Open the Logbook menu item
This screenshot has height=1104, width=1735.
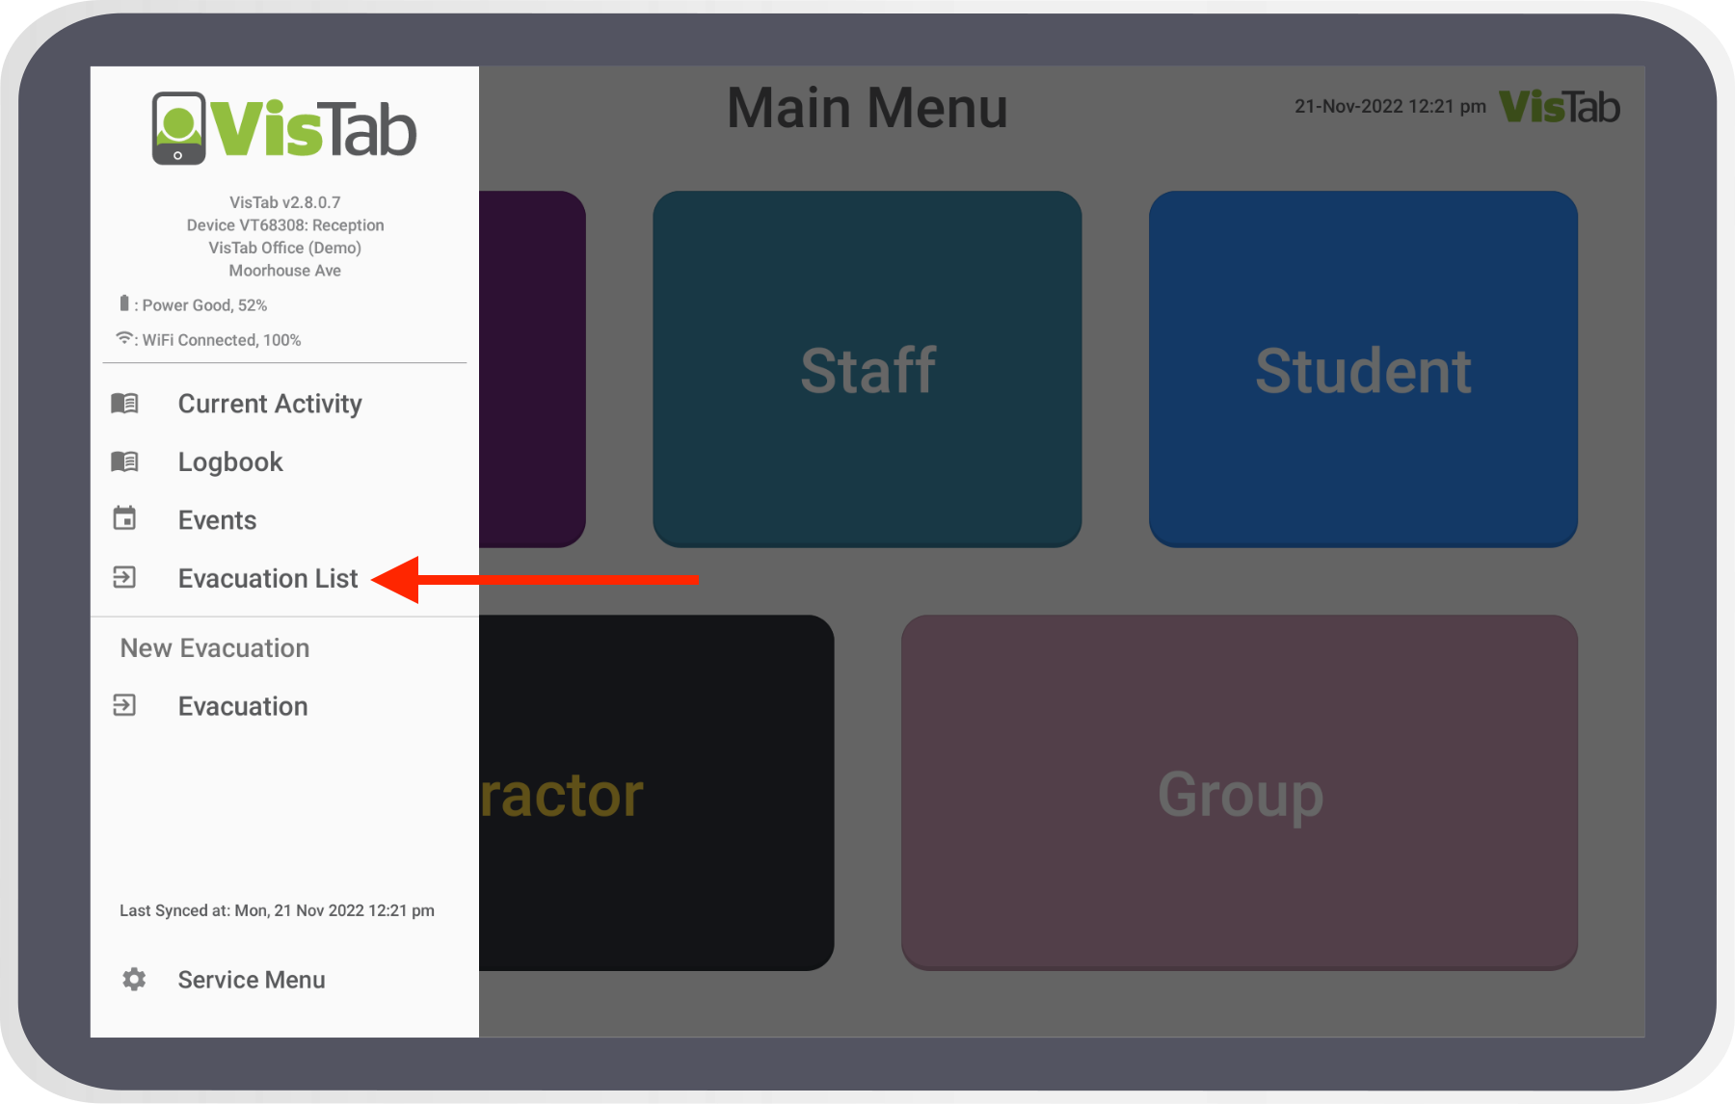230,462
